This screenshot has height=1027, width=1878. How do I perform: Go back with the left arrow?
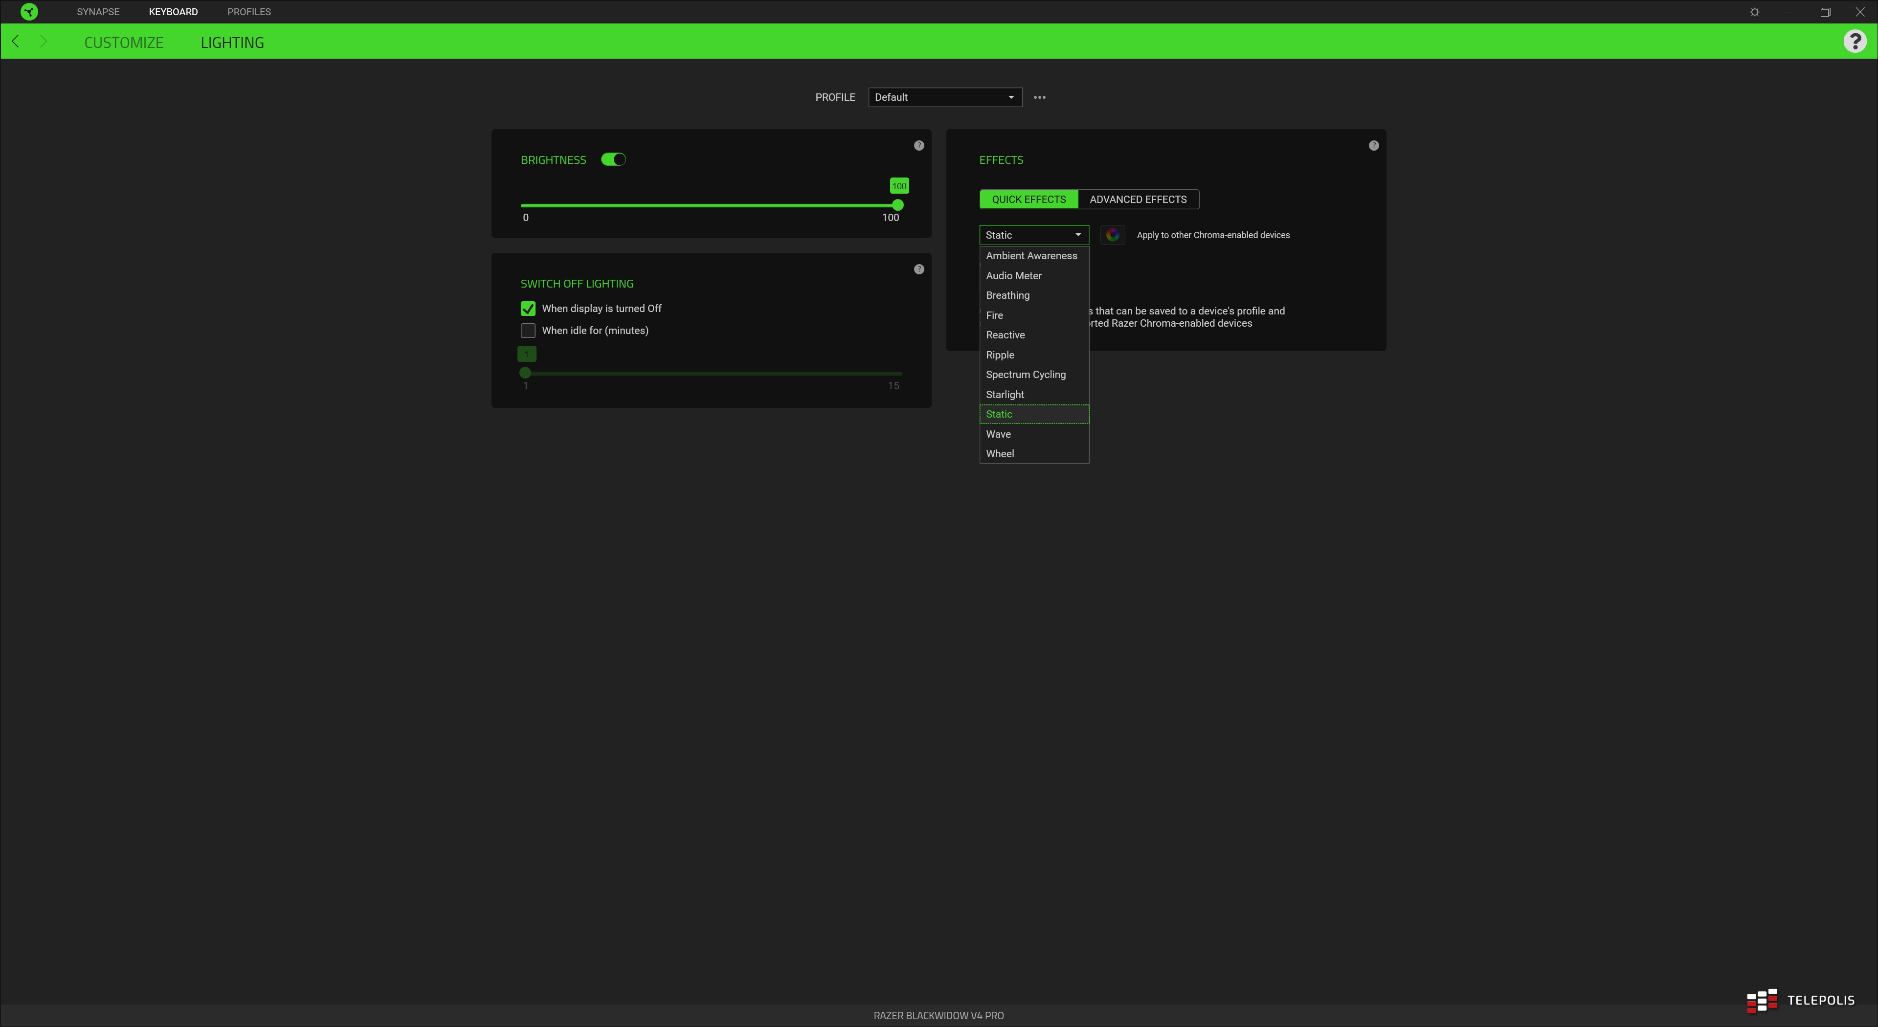(16, 42)
